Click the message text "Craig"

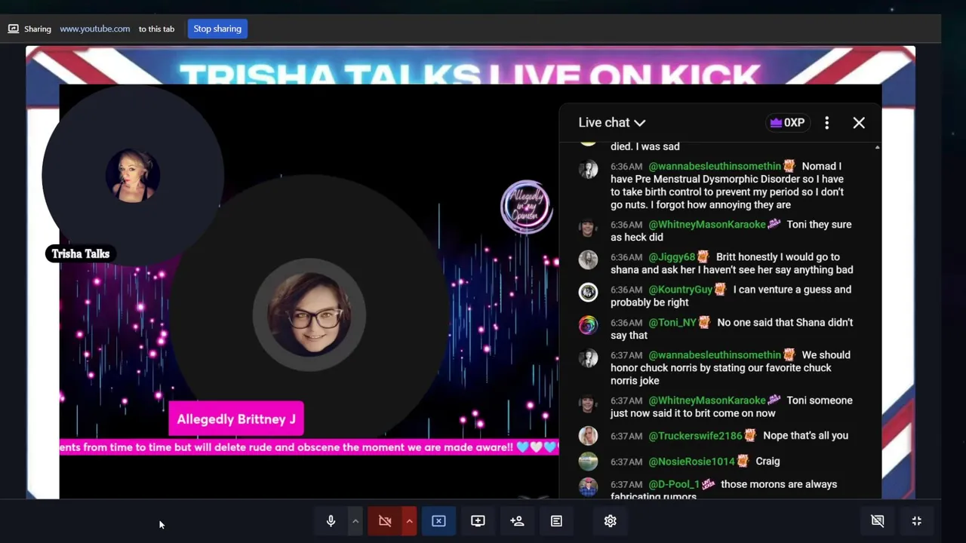click(x=768, y=461)
